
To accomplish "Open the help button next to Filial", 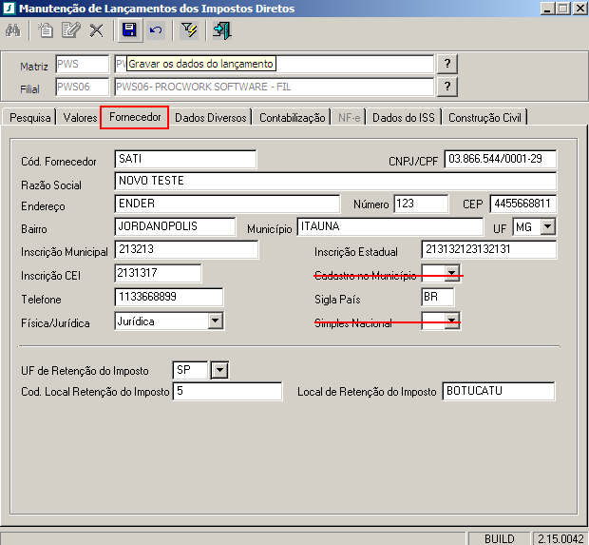I will tap(447, 87).
